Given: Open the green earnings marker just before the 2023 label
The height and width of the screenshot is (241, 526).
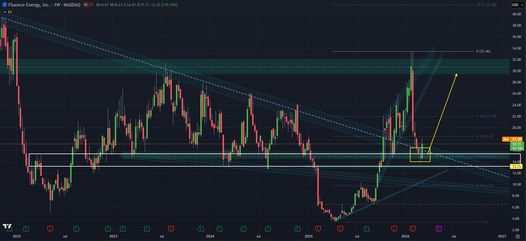Looking at the screenshot, I should [107, 229].
